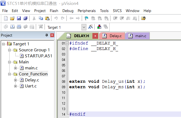Fold the #ifndef block at line 01
The image size is (181, 118).
point(67,43)
